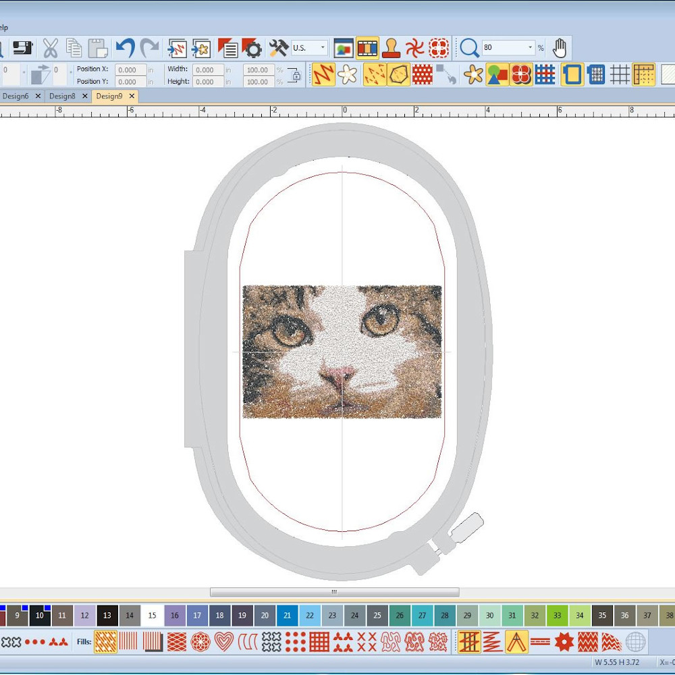Switch to the Design8 tab
Image resolution: width=675 pixels, height=675 pixels.
62,96
